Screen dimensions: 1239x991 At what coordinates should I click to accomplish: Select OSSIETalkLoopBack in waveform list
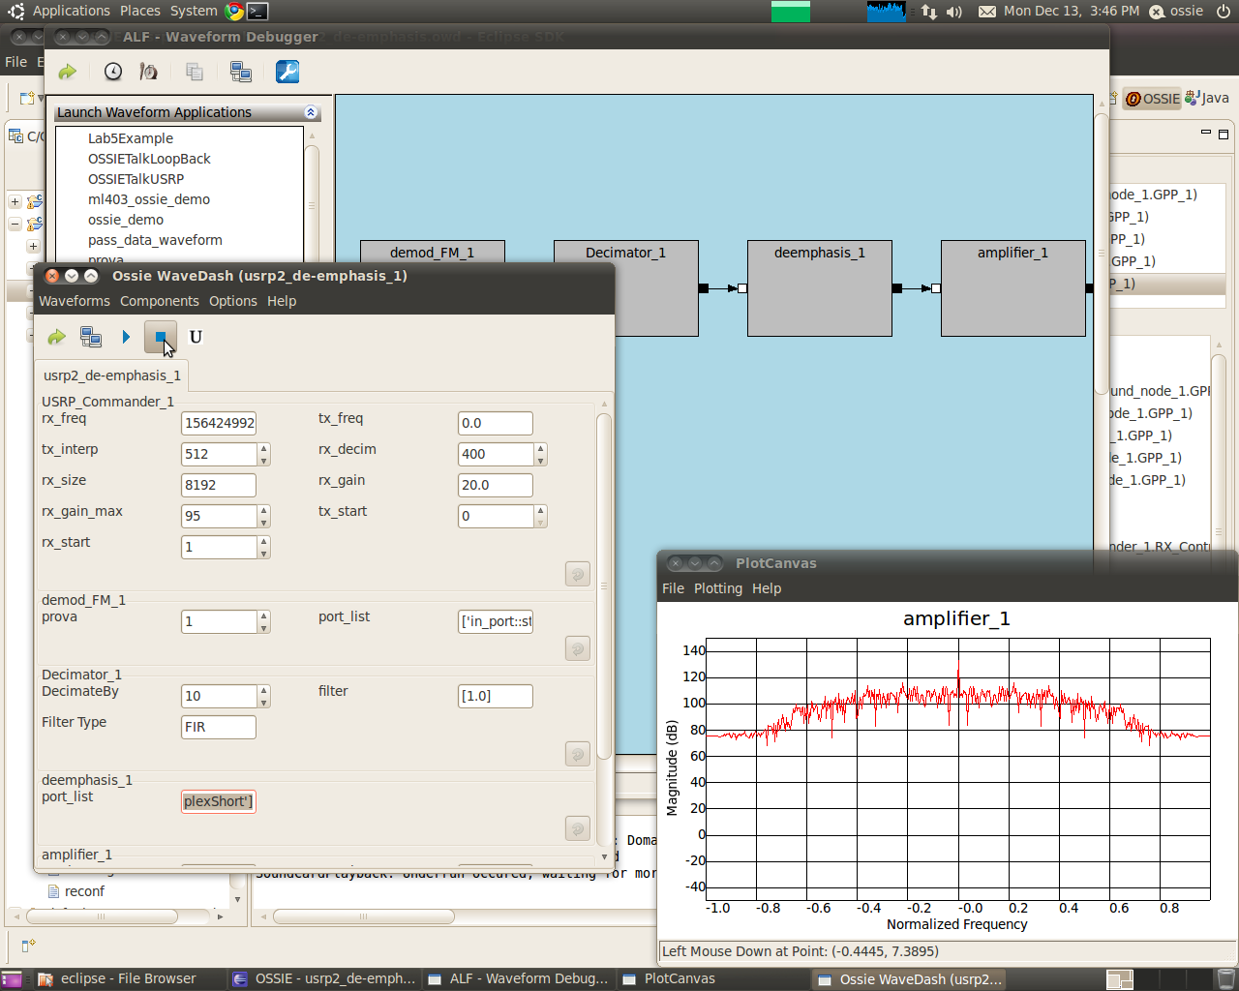[x=149, y=159]
